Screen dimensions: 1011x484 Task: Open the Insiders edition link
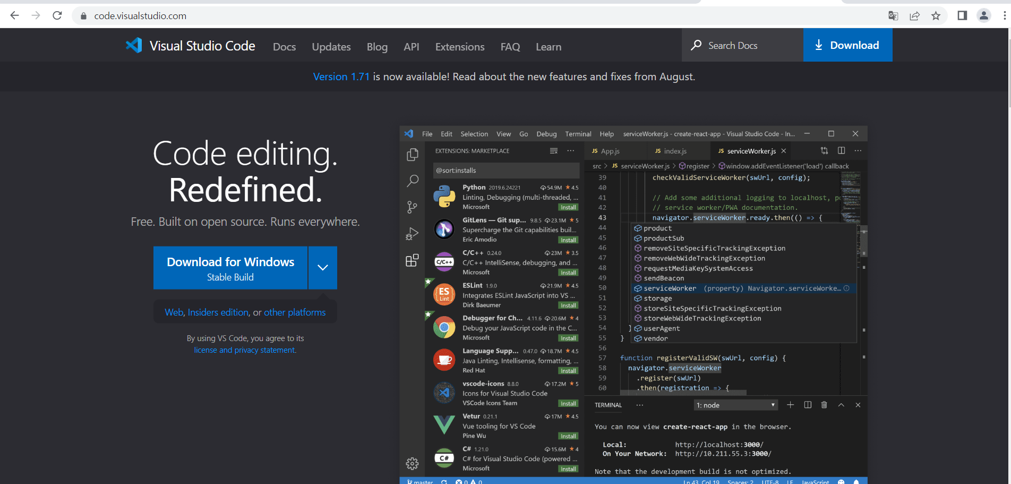(x=218, y=312)
